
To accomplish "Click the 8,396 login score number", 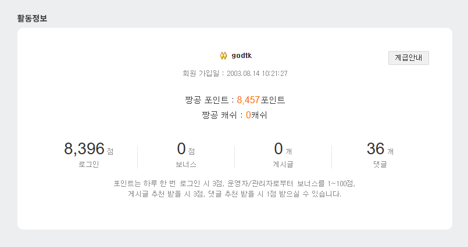I will (x=84, y=149).
